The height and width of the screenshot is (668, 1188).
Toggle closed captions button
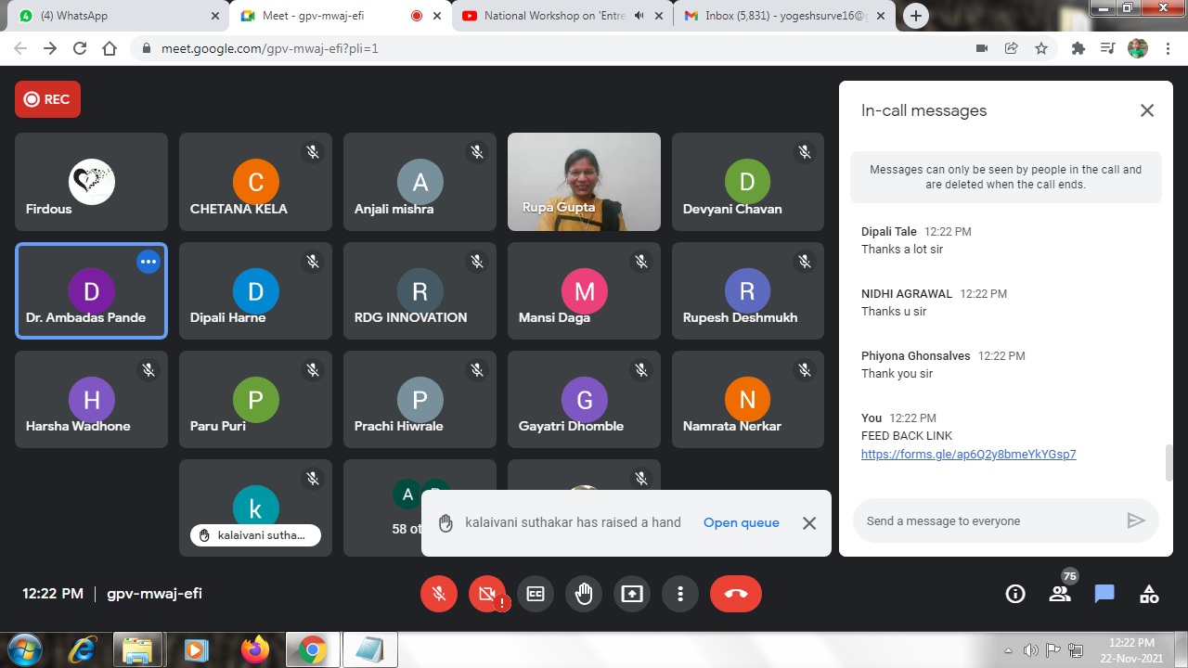pyautogui.click(x=536, y=594)
